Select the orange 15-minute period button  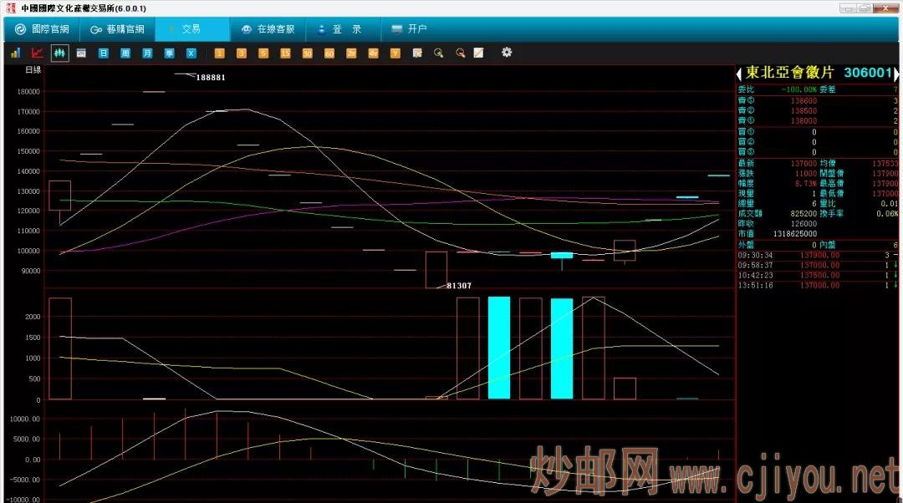[285, 53]
